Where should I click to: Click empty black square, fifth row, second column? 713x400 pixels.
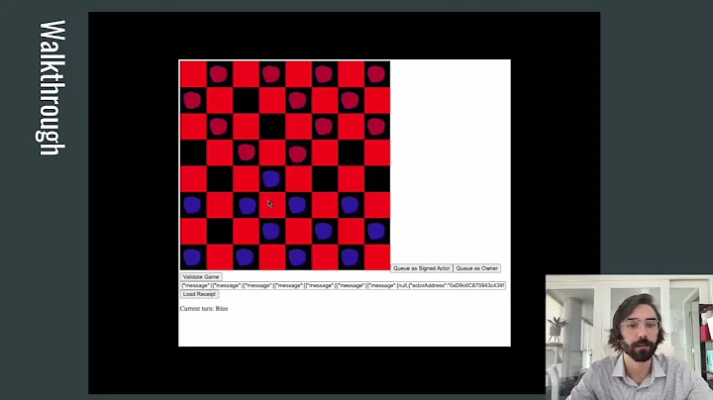coord(220,178)
